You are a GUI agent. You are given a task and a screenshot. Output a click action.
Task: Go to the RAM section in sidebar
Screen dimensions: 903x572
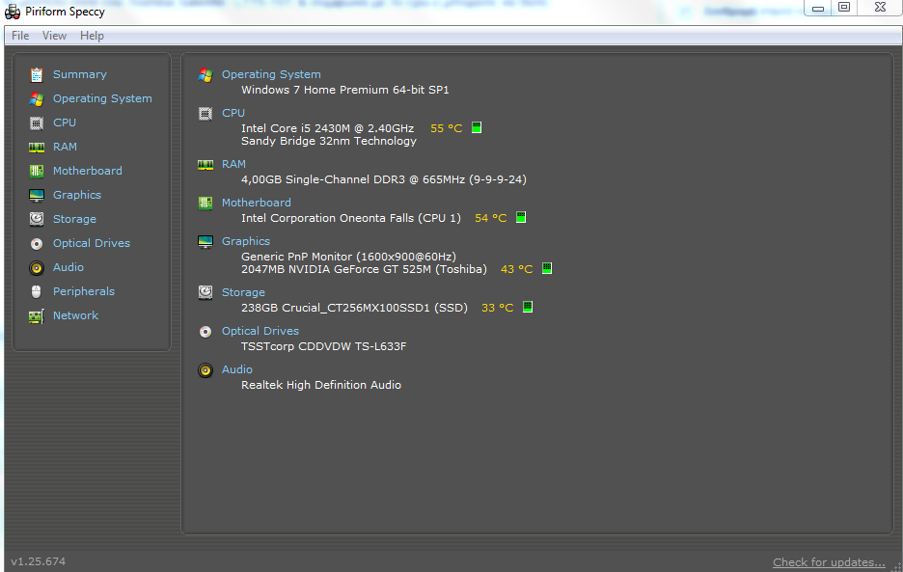click(65, 147)
